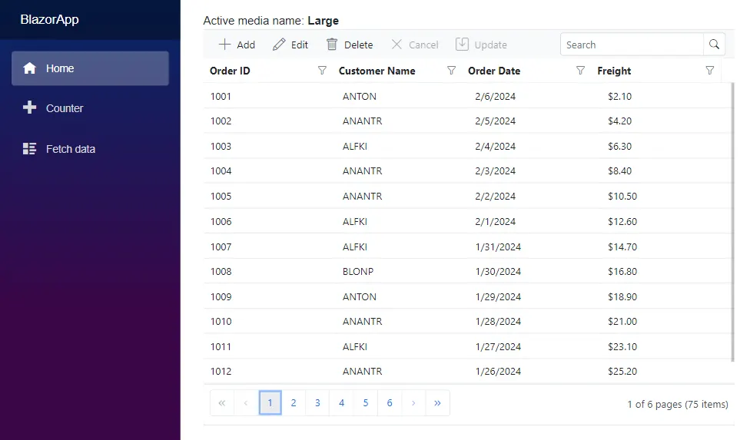Click the pager next-page arrow icon

coord(413,402)
